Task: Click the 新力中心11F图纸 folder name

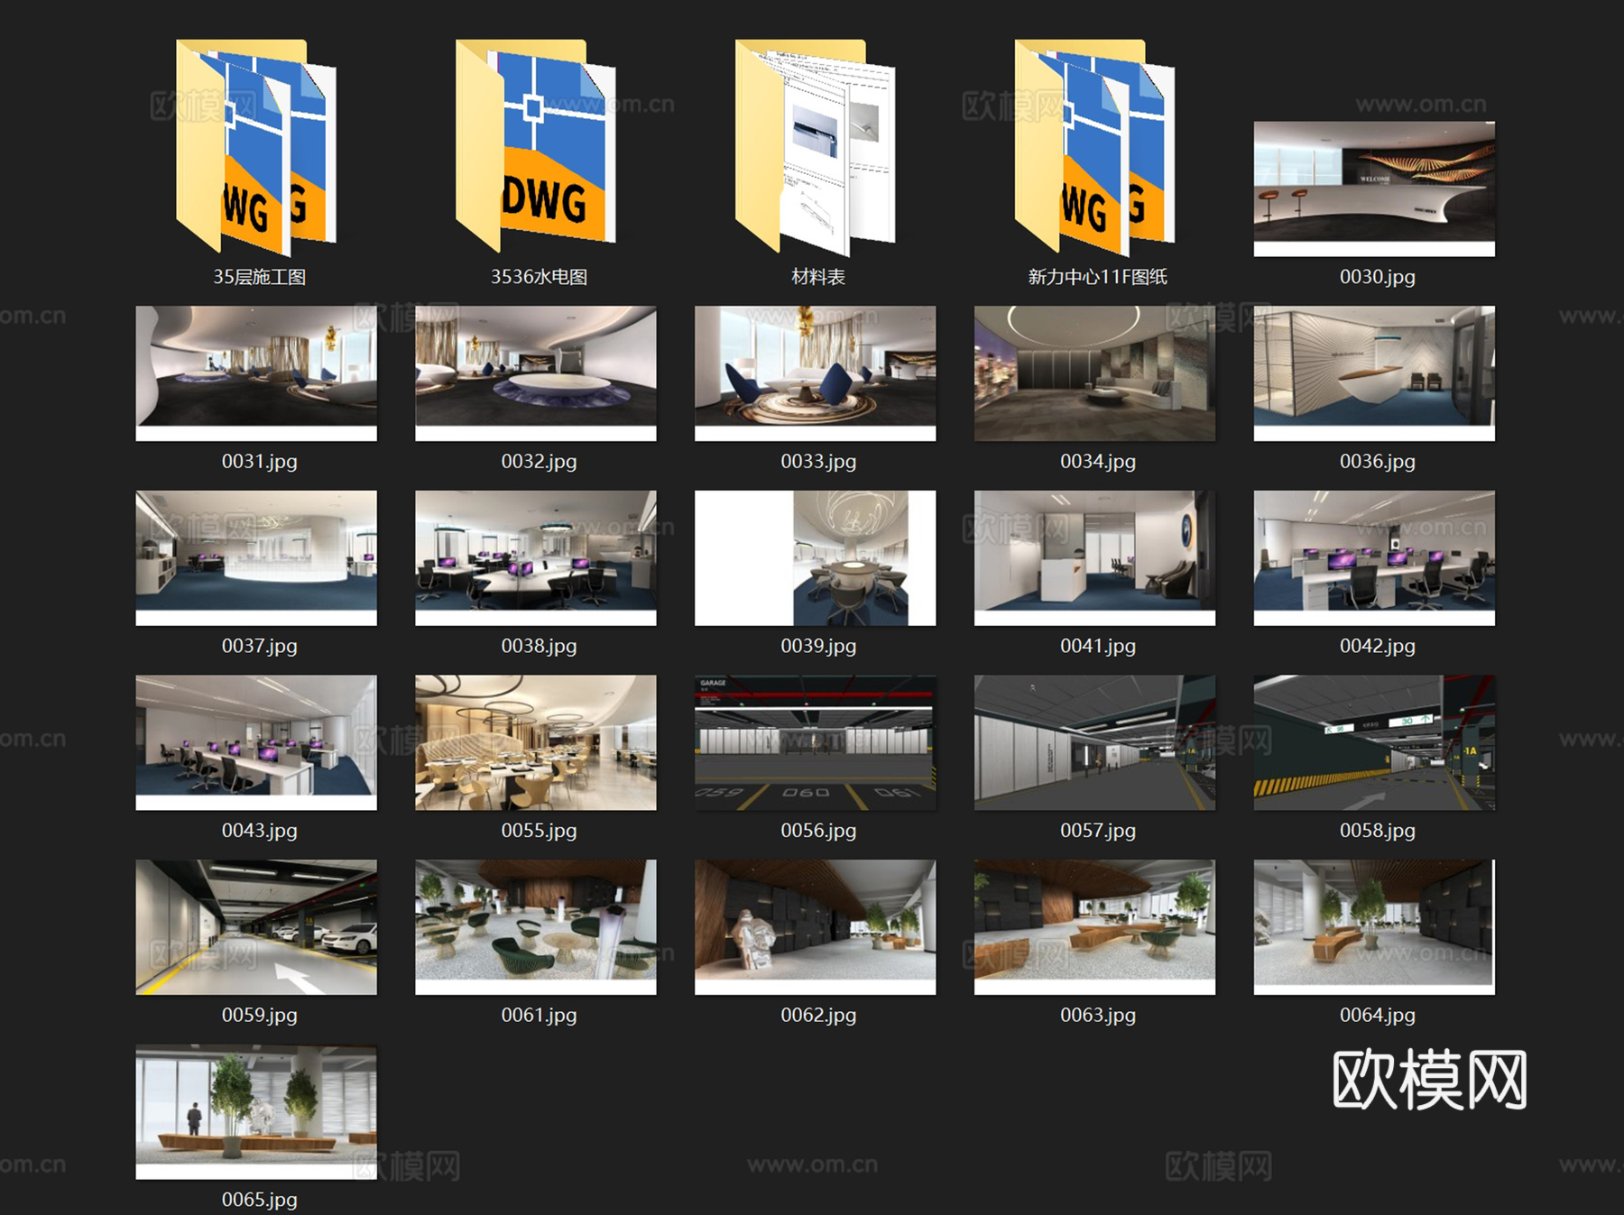Action: [1098, 277]
